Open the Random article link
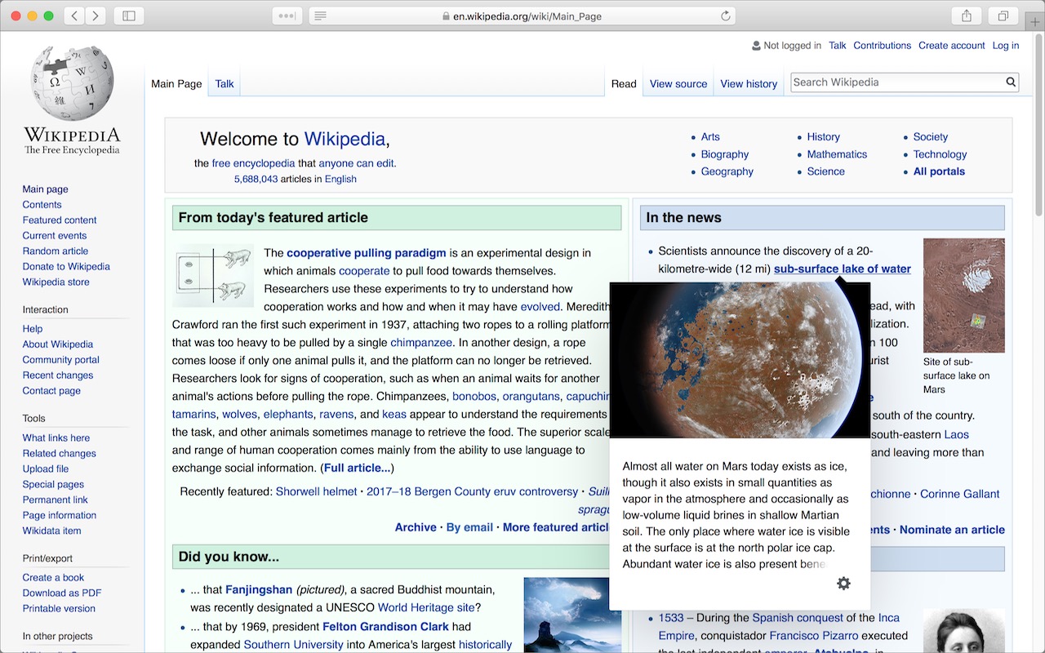This screenshot has width=1045, height=653. point(55,251)
